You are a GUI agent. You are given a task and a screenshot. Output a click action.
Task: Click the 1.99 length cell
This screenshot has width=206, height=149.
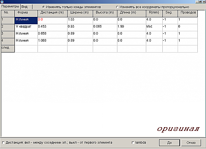point(131,28)
